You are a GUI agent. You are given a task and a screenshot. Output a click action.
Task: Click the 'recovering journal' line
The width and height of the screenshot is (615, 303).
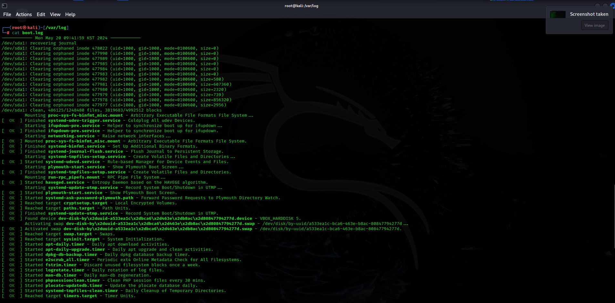[x=53, y=43]
